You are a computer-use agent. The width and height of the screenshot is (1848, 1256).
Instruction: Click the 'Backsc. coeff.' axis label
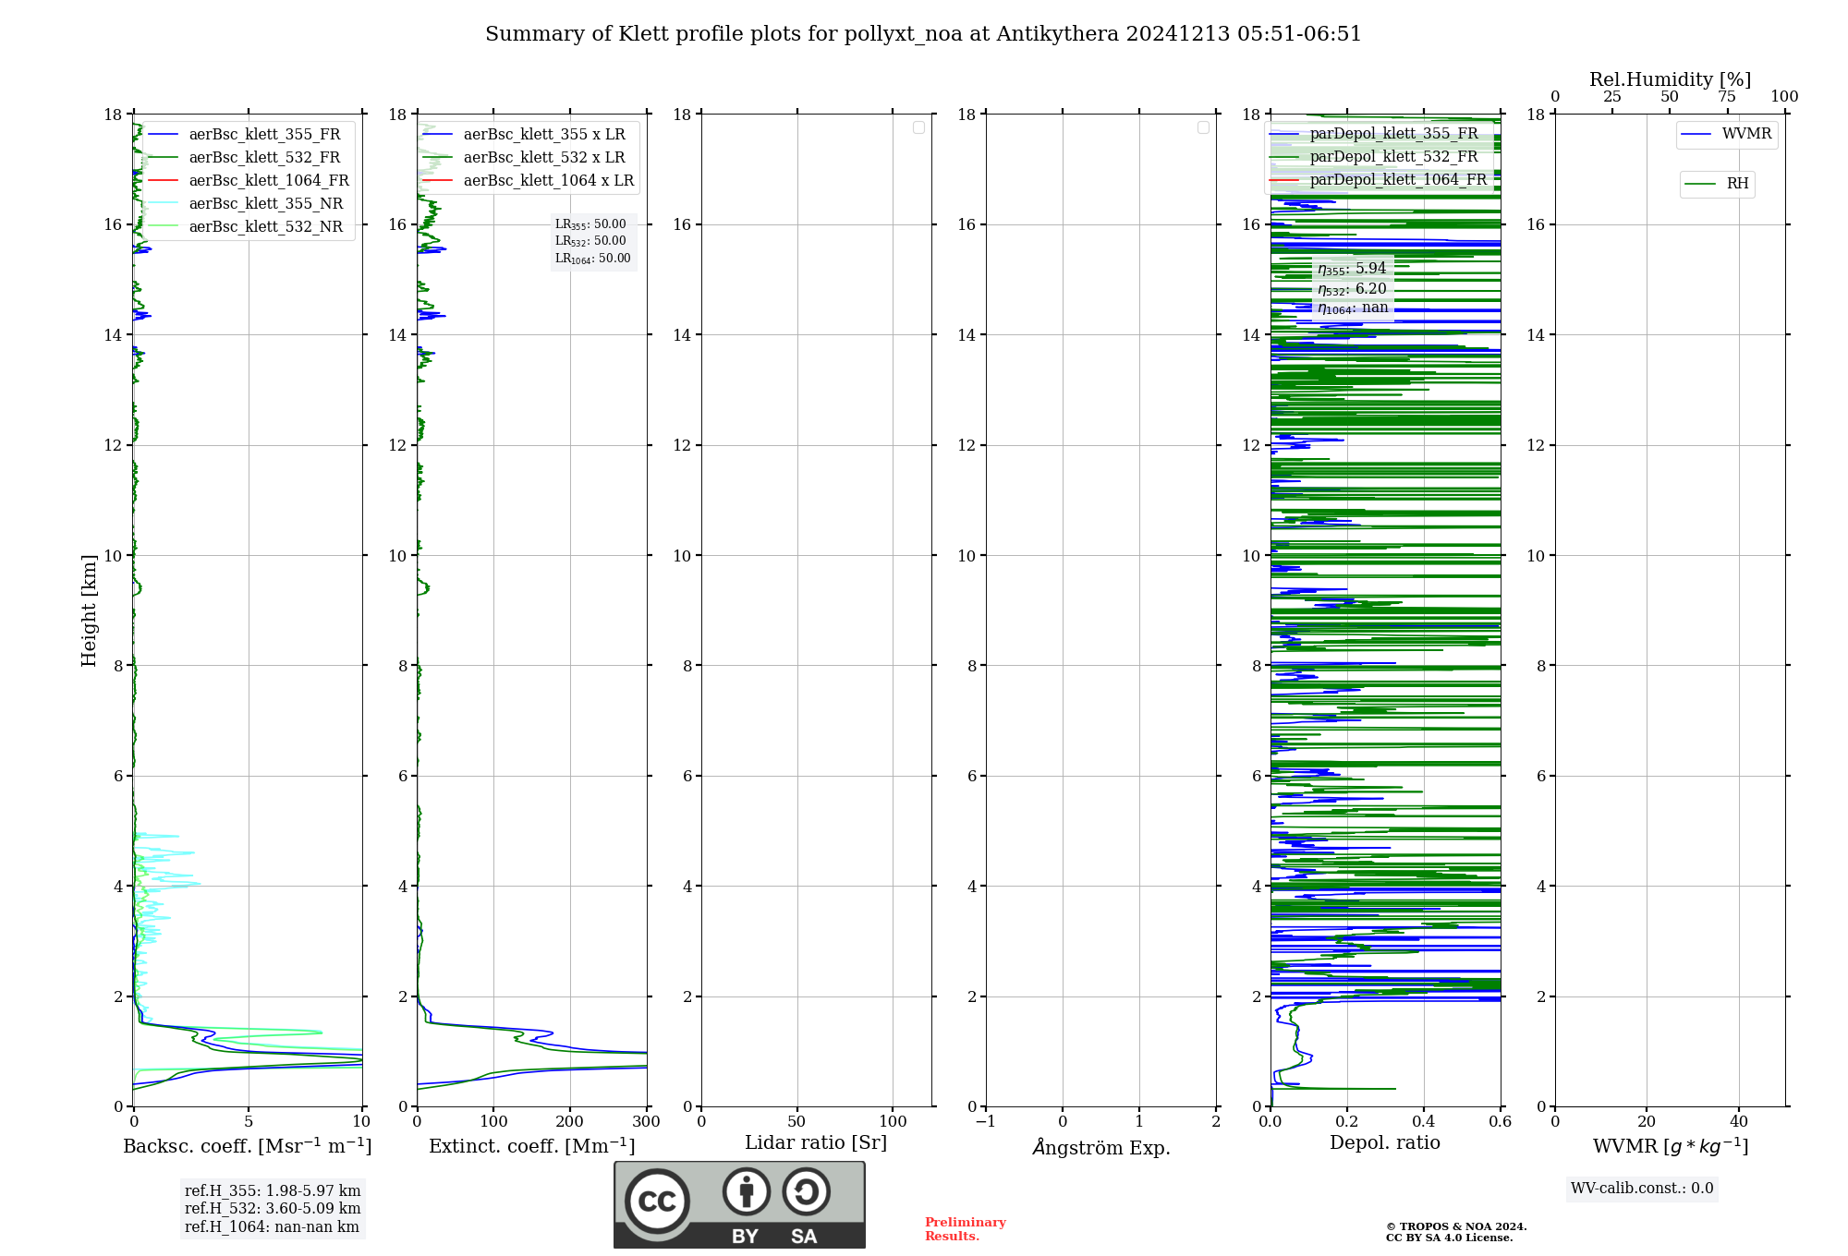coord(247,1146)
